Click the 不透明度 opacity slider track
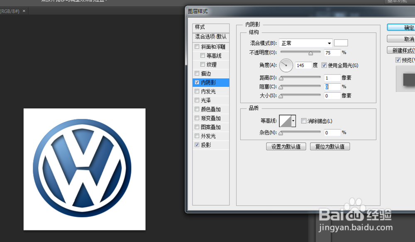The width and height of the screenshot is (415, 242). click(300, 52)
